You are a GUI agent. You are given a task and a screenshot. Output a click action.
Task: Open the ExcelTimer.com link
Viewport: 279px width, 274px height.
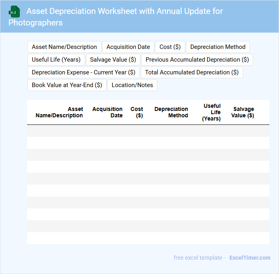coord(250,258)
